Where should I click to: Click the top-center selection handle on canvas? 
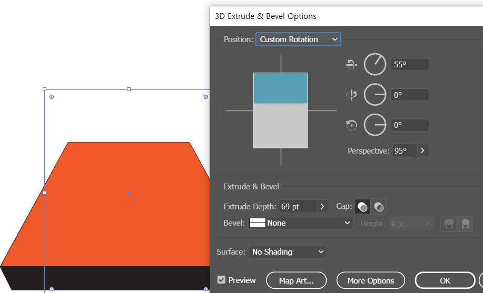click(129, 89)
